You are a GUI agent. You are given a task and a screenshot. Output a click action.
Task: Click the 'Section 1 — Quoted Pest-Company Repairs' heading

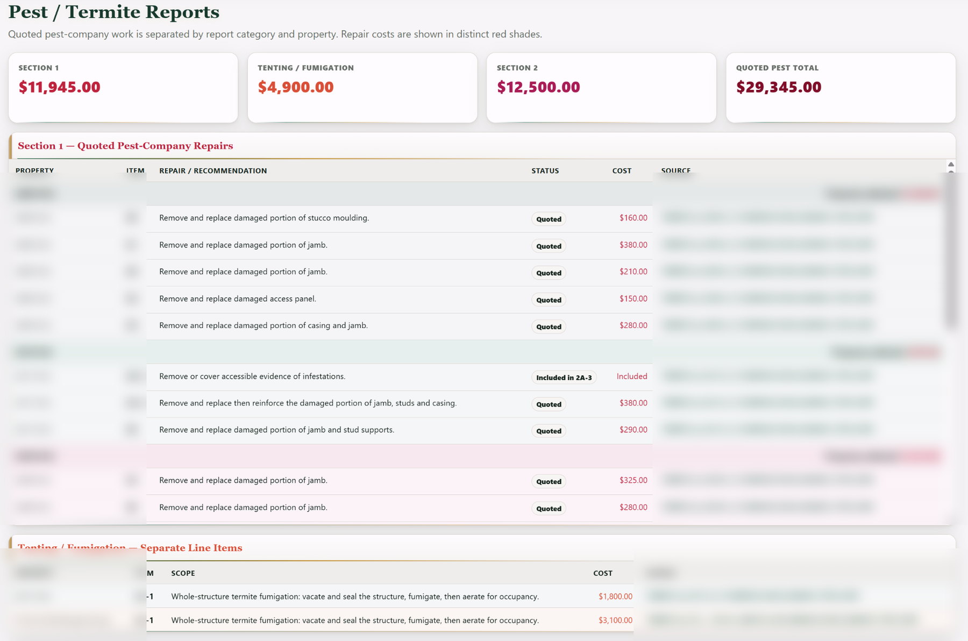click(x=125, y=146)
